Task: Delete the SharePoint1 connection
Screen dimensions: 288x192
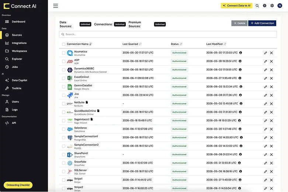Action: coord(271,154)
